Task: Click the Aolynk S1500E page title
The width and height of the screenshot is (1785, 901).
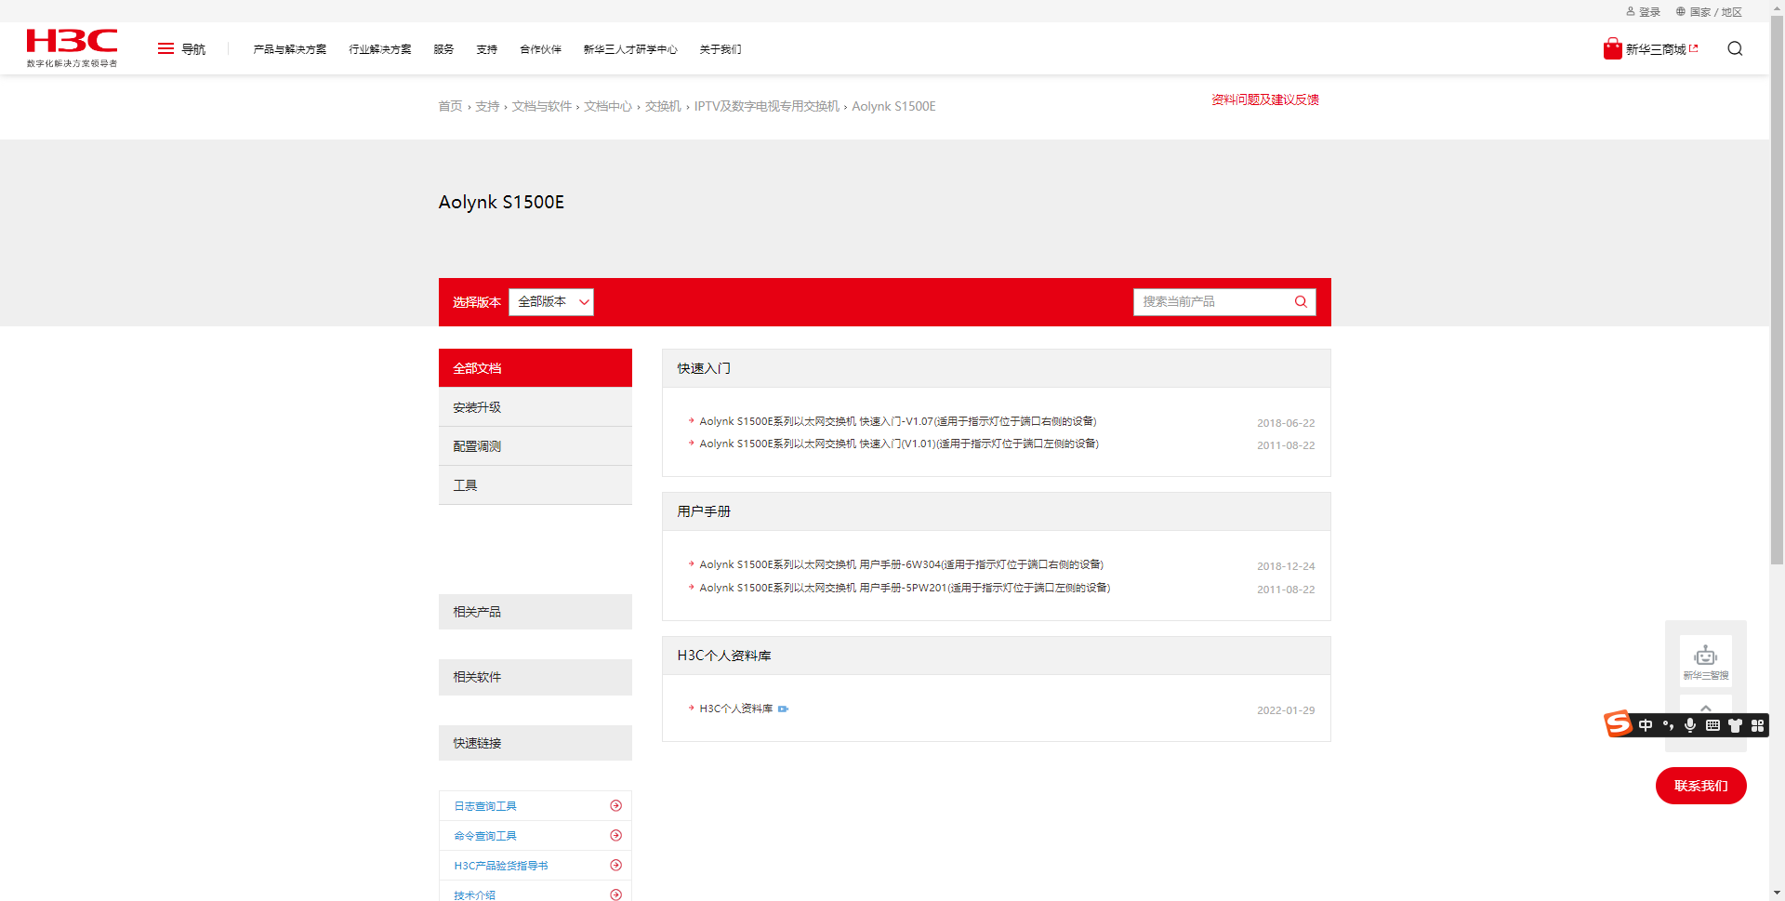Action: click(501, 202)
